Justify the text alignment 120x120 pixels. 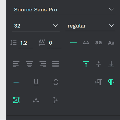click(56, 64)
